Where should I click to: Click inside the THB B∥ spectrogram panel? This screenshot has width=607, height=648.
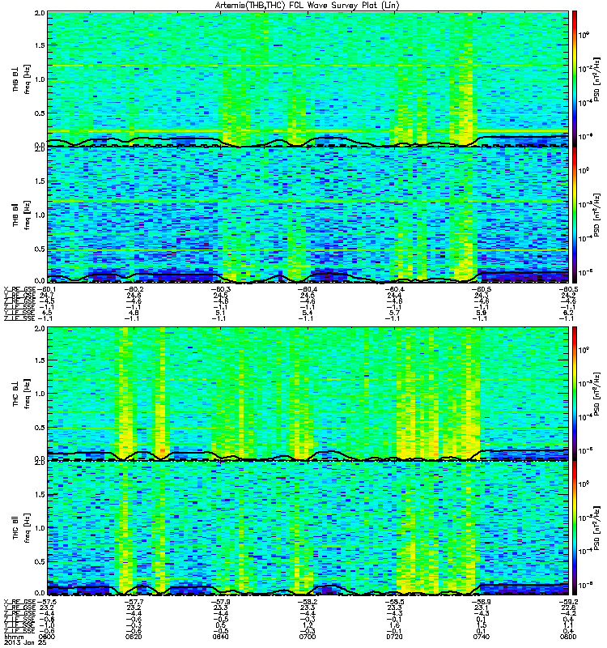pos(308,215)
